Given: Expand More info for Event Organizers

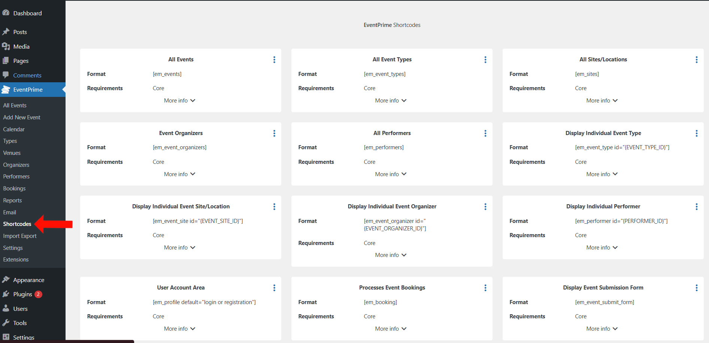Looking at the screenshot, I should (x=180, y=174).
